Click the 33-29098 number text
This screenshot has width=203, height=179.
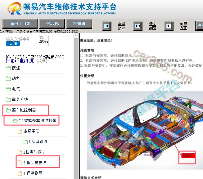pyautogui.click(x=44, y=40)
